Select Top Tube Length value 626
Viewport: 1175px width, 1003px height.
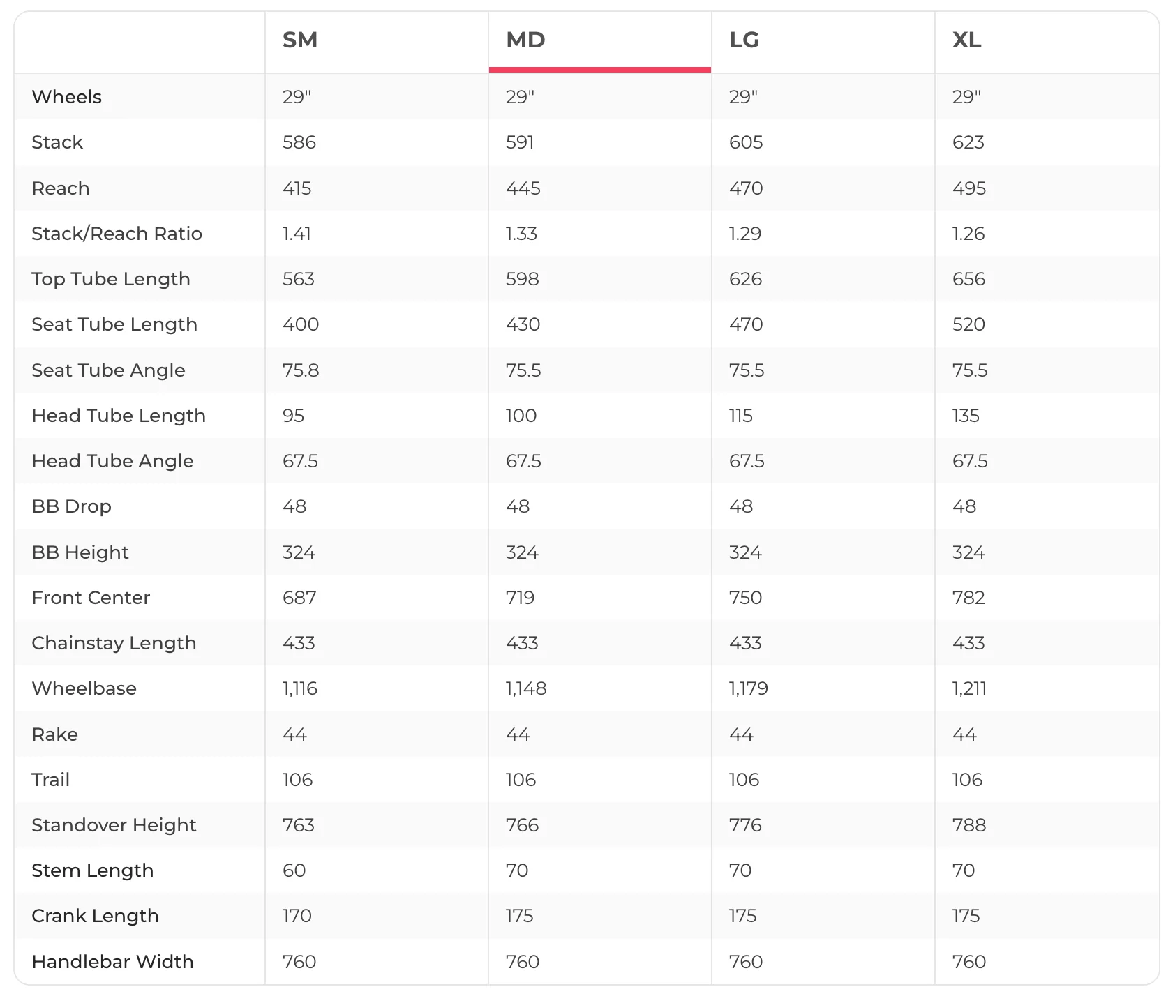coord(746,279)
